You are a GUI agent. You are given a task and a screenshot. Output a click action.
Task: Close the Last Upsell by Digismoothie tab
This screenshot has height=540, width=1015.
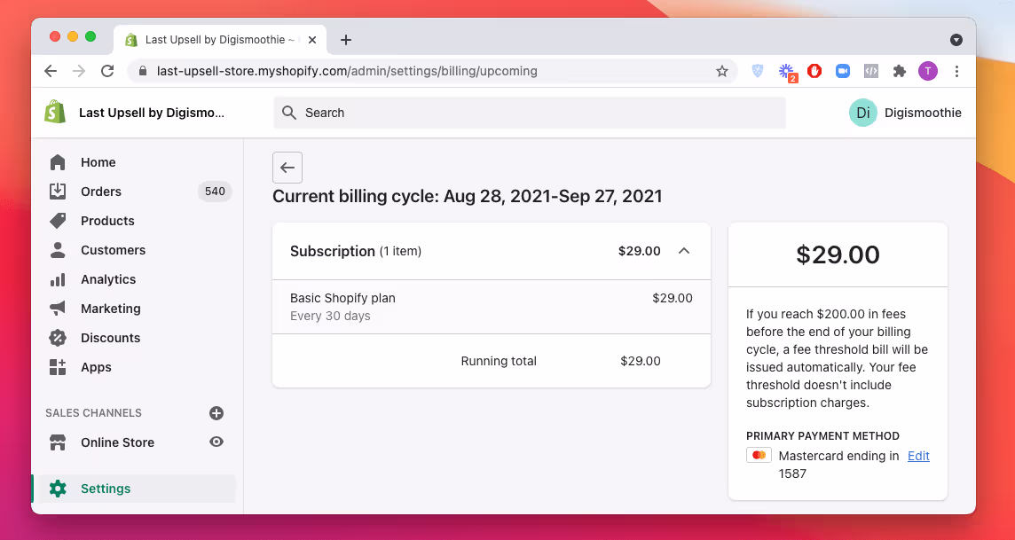point(312,40)
